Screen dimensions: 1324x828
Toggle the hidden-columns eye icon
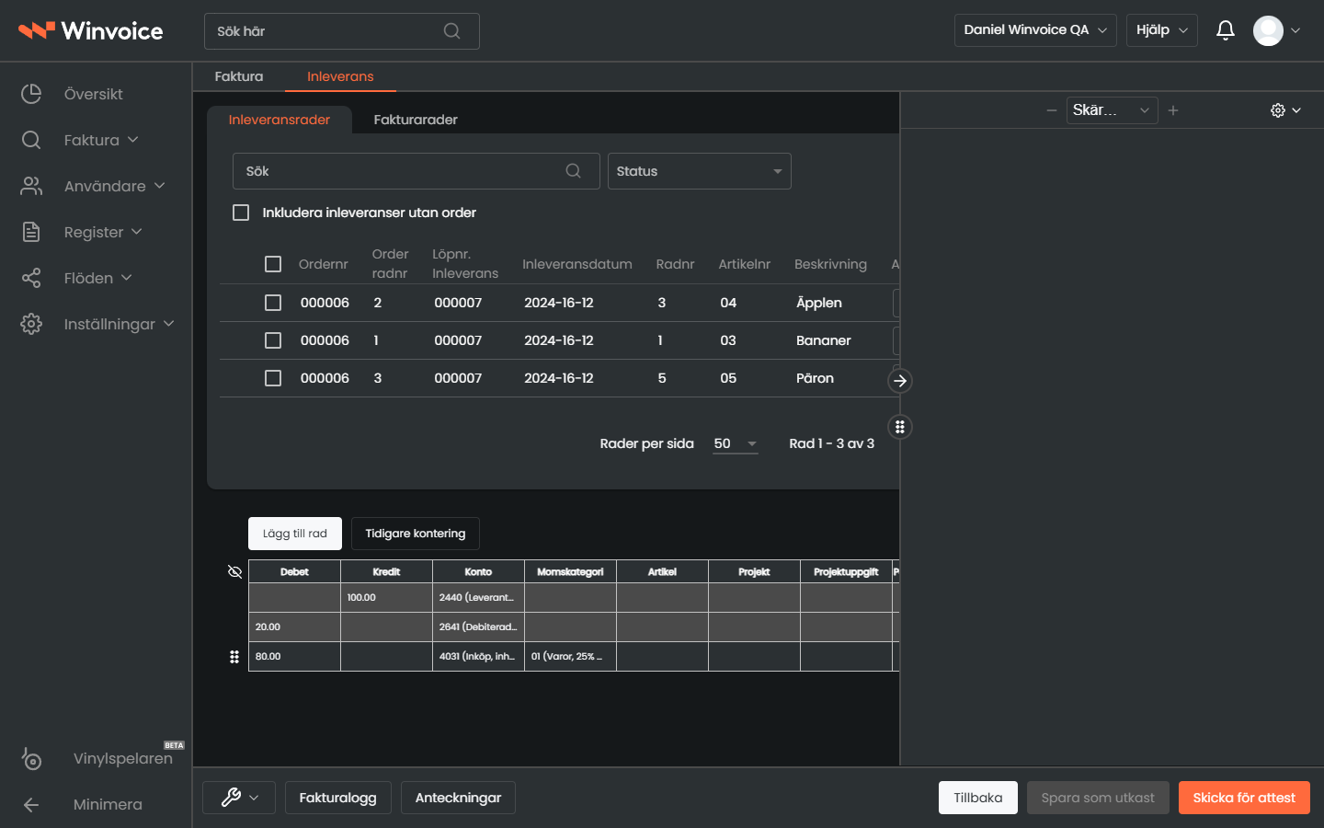click(x=234, y=572)
